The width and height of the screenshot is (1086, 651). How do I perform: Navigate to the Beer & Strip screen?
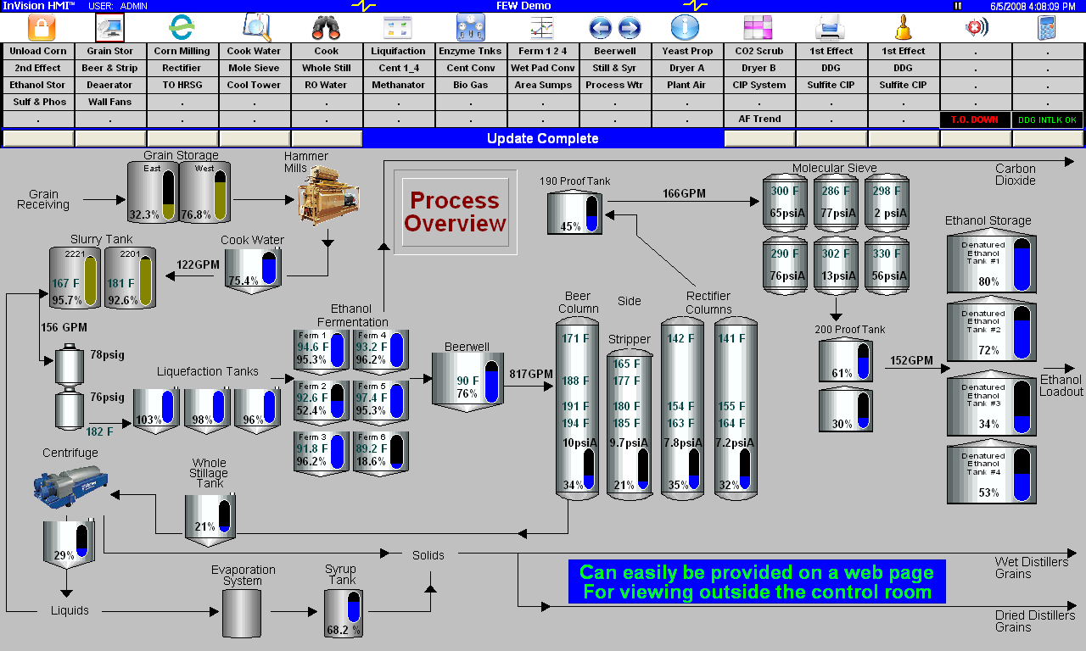pos(110,68)
